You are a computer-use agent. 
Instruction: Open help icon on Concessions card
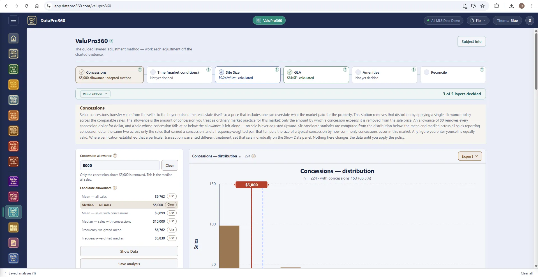point(140,70)
